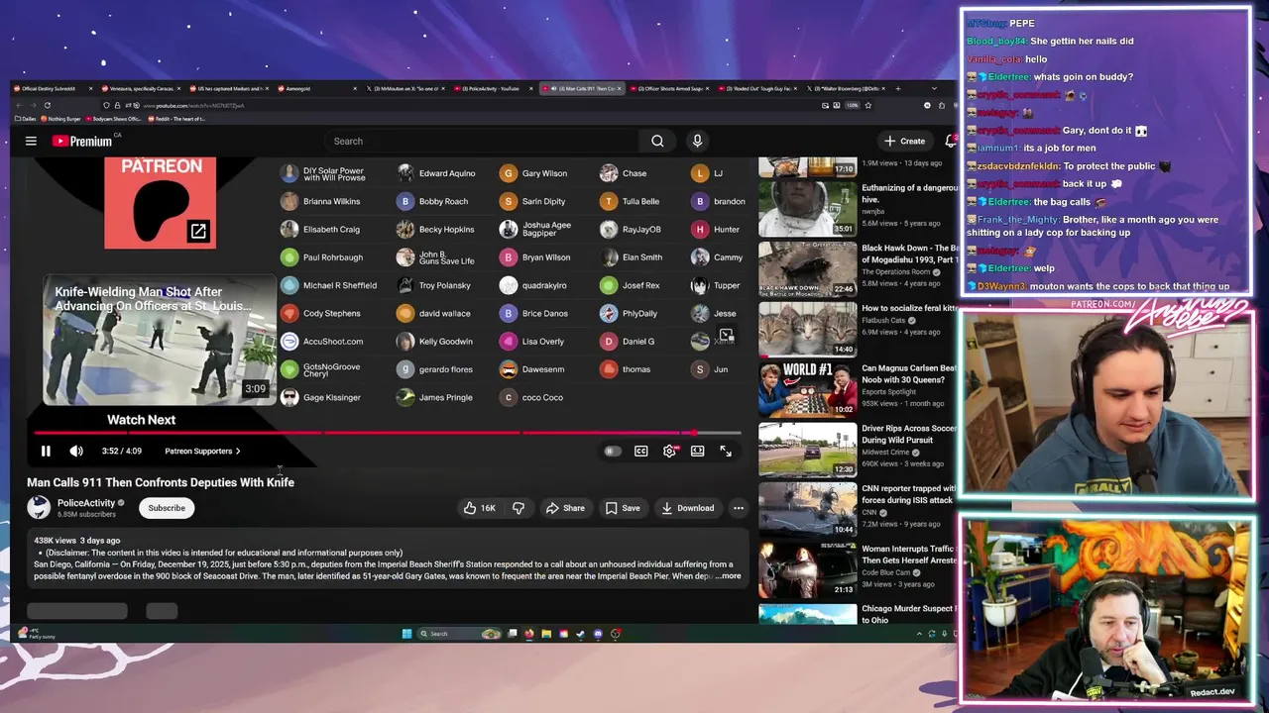Image resolution: width=1269 pixels, height=713 pixels.
Task: Bookmark this page with star icon
Action: 868,105
